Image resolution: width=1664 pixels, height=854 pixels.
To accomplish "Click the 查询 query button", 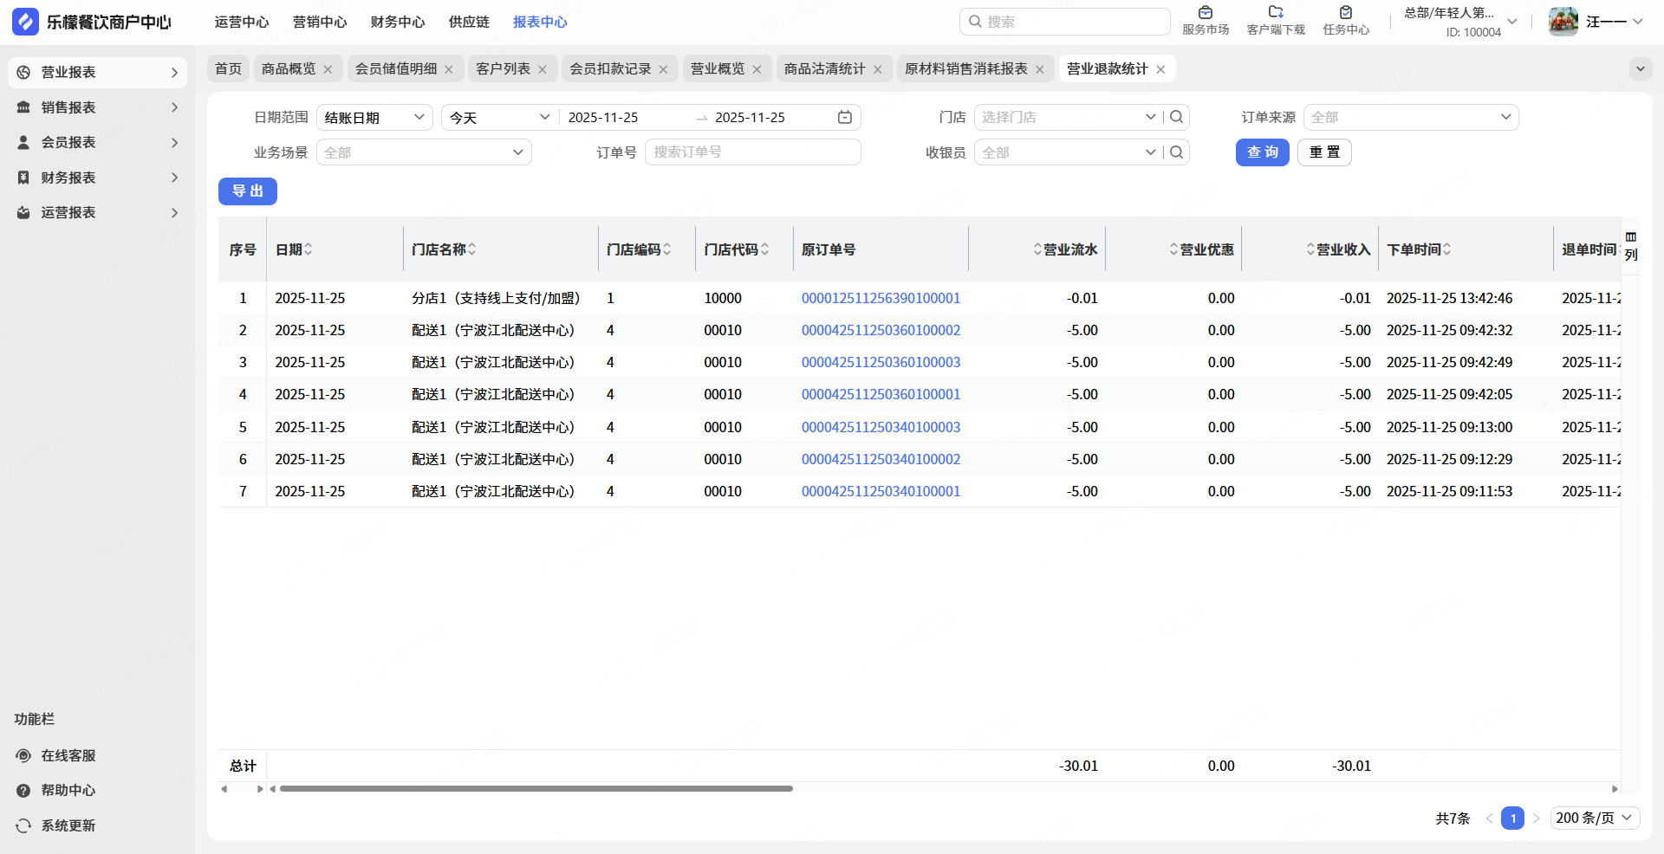I will click(1262, 152).
